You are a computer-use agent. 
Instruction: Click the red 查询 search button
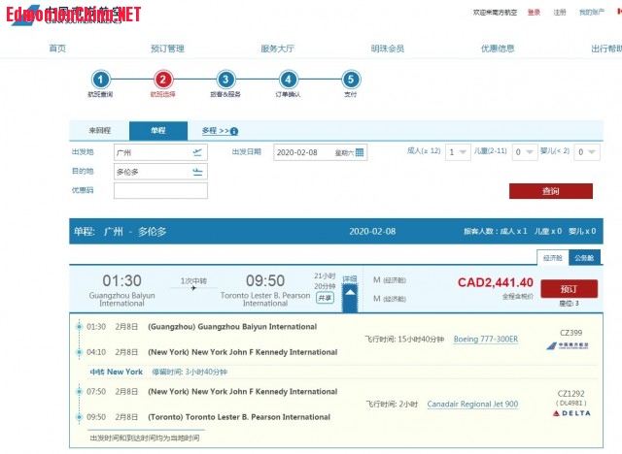(x=550, y=191)
